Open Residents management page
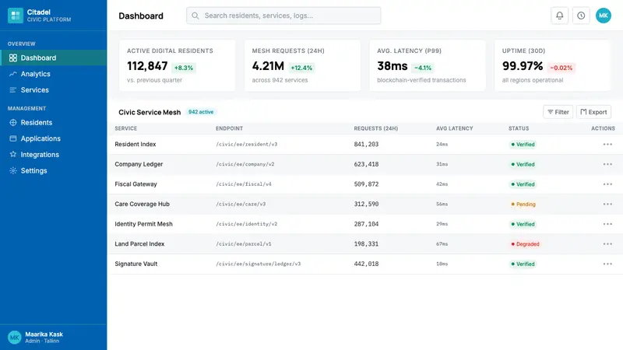Screen dimensions: 623x350 coord(53,123)
